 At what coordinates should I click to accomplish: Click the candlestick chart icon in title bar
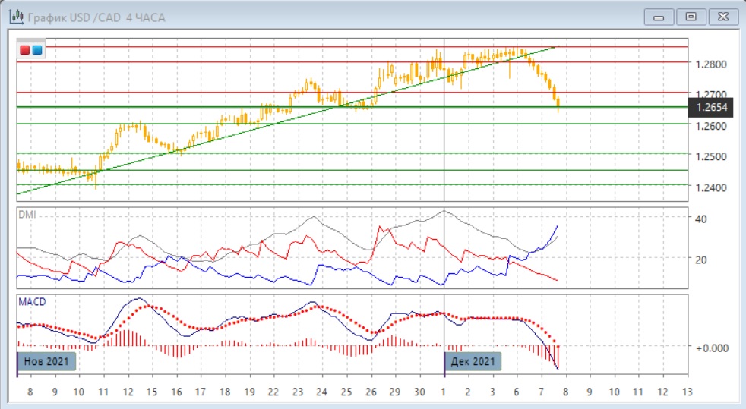tap(11, 17)
